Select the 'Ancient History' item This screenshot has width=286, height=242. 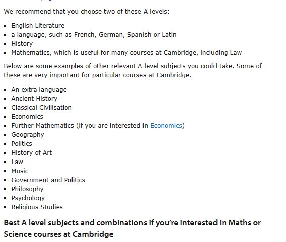click(34, 99)
